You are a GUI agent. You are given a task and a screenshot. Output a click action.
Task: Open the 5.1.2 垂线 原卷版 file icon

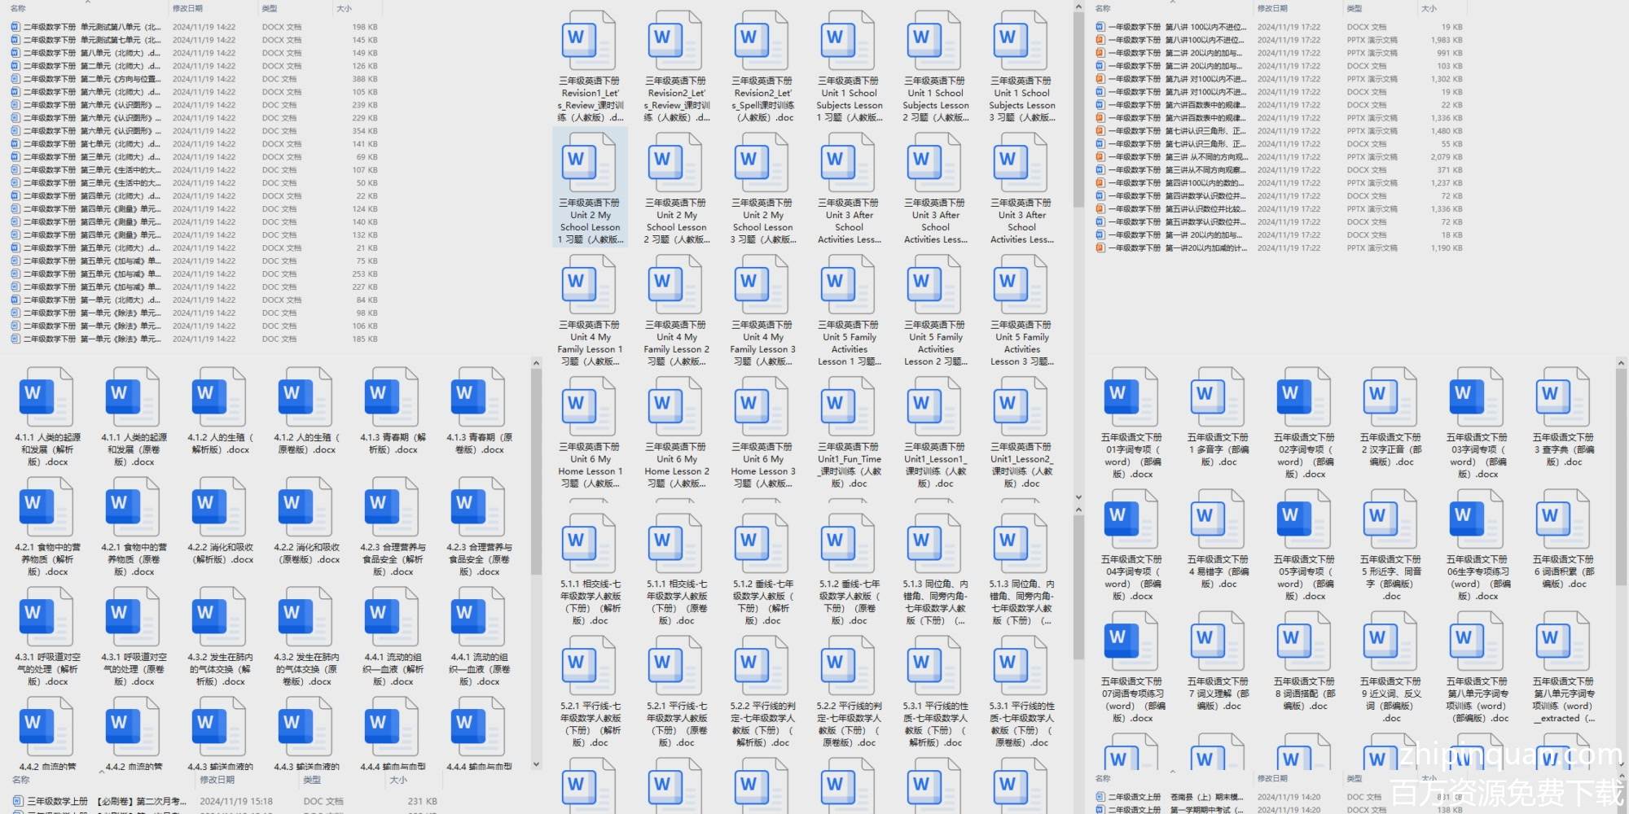tap(848, 544)
